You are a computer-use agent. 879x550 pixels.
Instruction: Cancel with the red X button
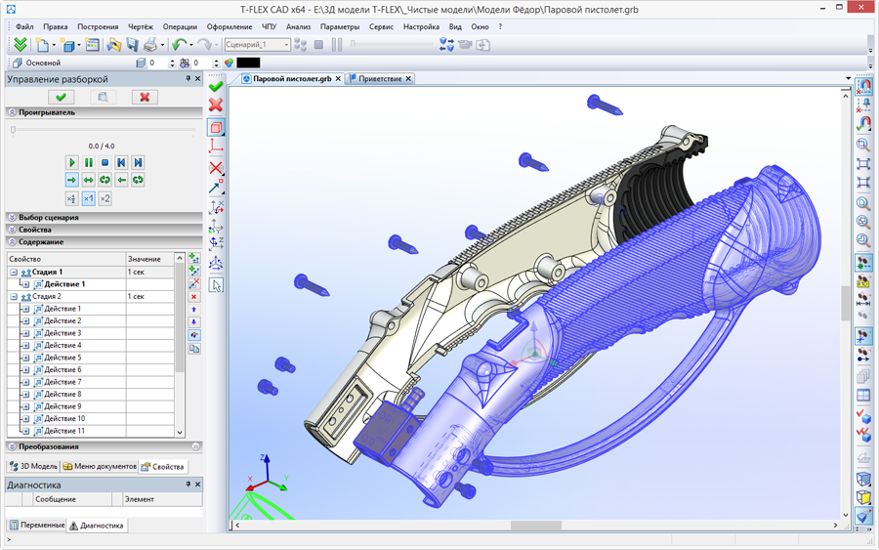(145, 97)
